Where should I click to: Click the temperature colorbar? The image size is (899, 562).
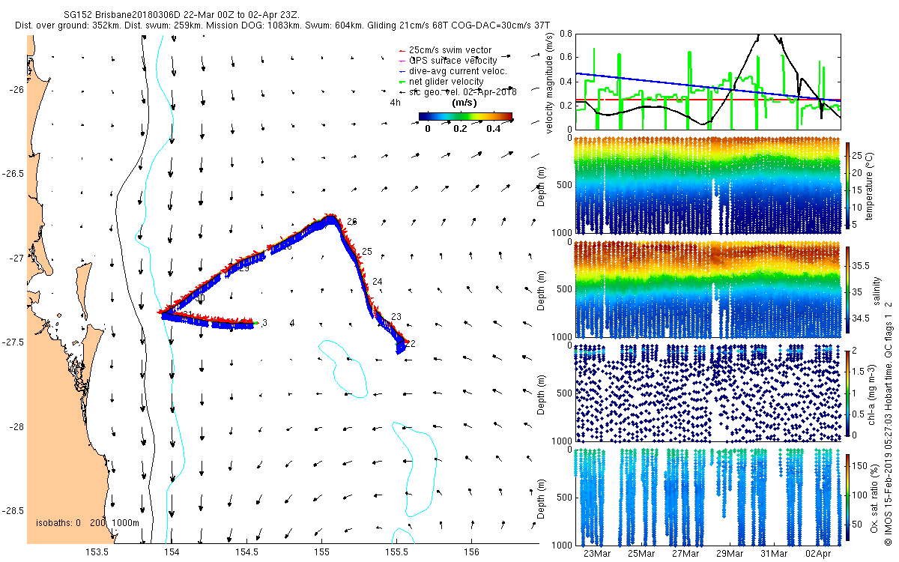[x=849, y=186]
